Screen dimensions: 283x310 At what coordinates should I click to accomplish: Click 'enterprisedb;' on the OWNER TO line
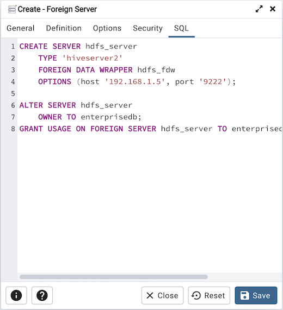coord(111,117)
